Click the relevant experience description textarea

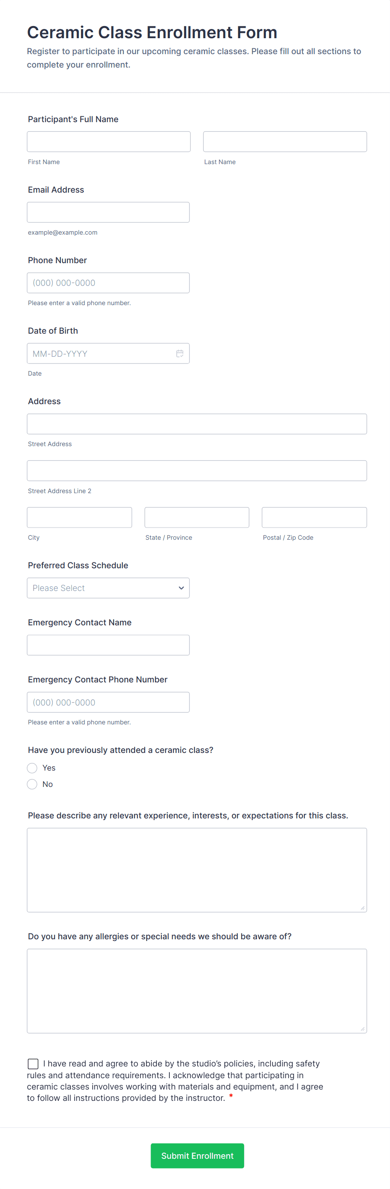[x=197, y=870]
